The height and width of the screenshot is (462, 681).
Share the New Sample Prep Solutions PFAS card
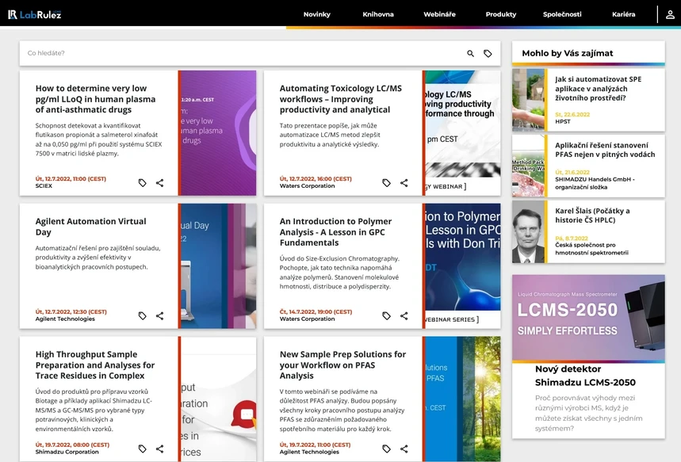pyautogui.click(x=404, y=449)
